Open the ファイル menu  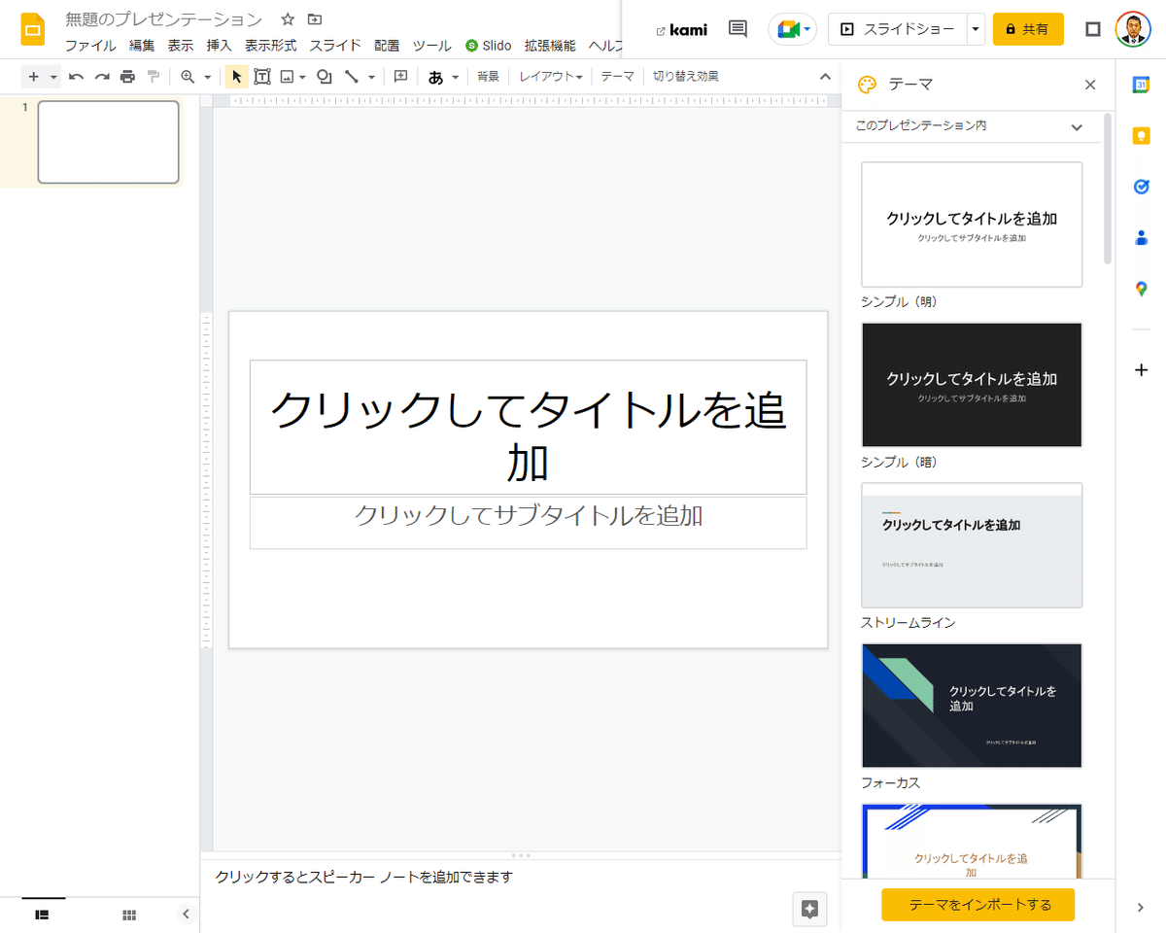[90, 46]
